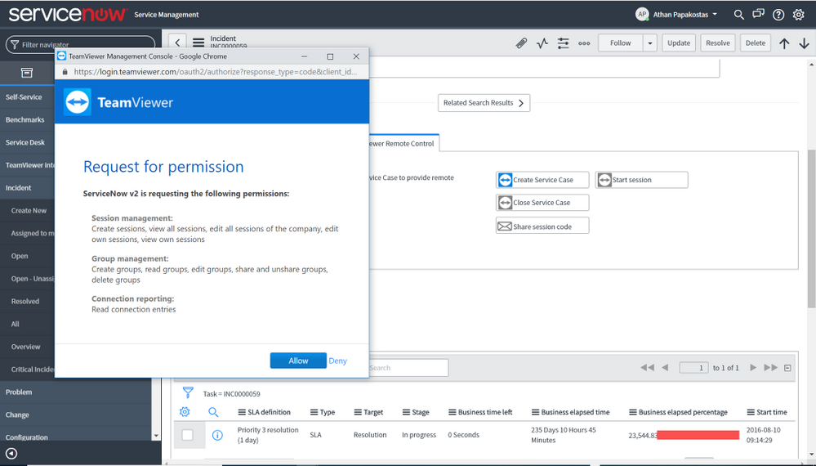This screenshot has width=816, height=466.
Task: Click the search magnifier in the ServiceNow header
Action: pos(738,15)
